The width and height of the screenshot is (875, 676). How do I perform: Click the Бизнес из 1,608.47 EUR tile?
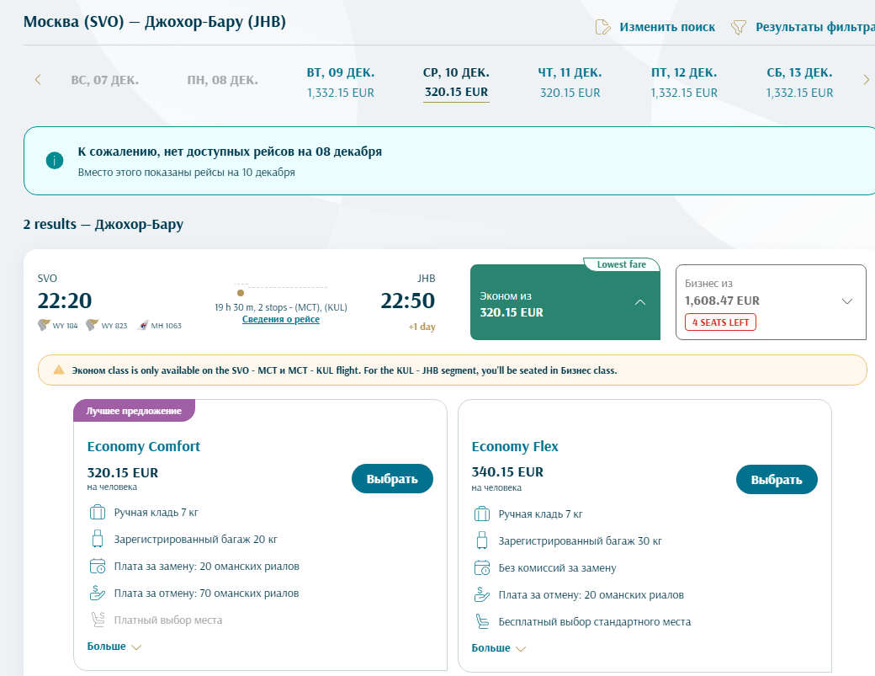click(772, 302)
